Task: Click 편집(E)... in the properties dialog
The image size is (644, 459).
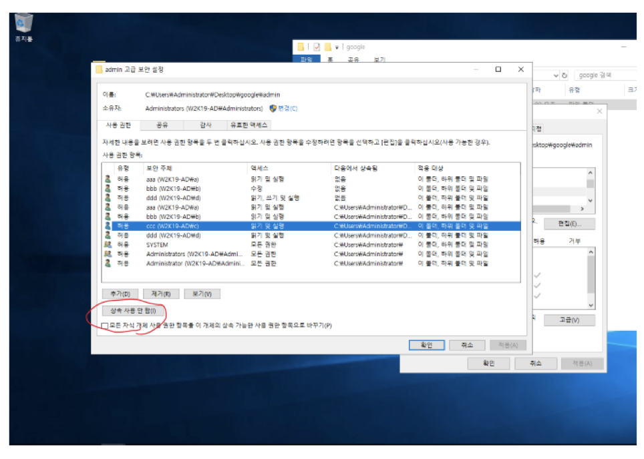Action: point(569,224)
